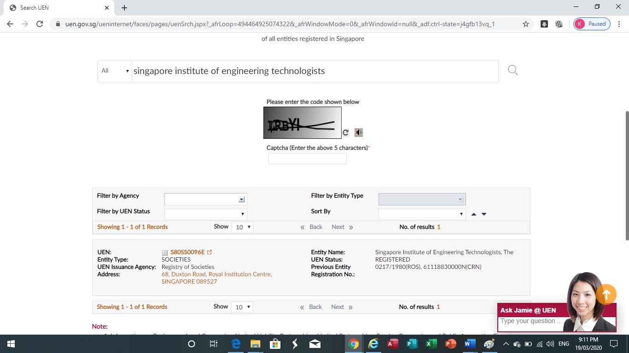Change the bottom Show records count dropdown
The width and height of the screenshot is (629, 353).
coord(242,307)
